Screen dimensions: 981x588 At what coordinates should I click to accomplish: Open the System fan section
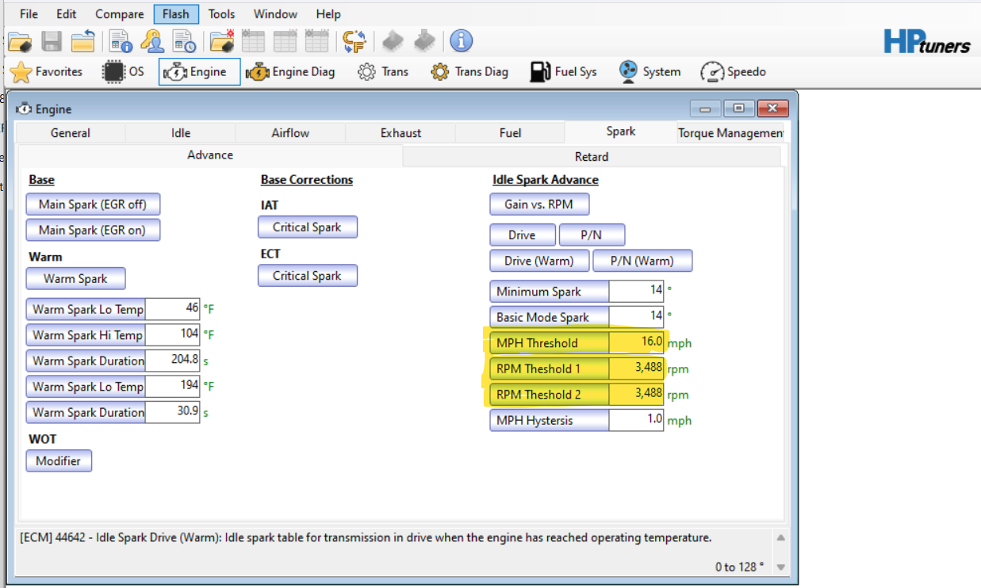(x=650, y=72)
